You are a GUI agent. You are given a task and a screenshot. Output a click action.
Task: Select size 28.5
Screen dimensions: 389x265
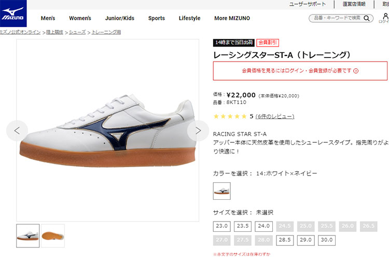tap(284, 240)
